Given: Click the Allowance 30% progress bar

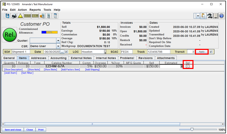Looking at the screenshot, I should coord(49,32).
